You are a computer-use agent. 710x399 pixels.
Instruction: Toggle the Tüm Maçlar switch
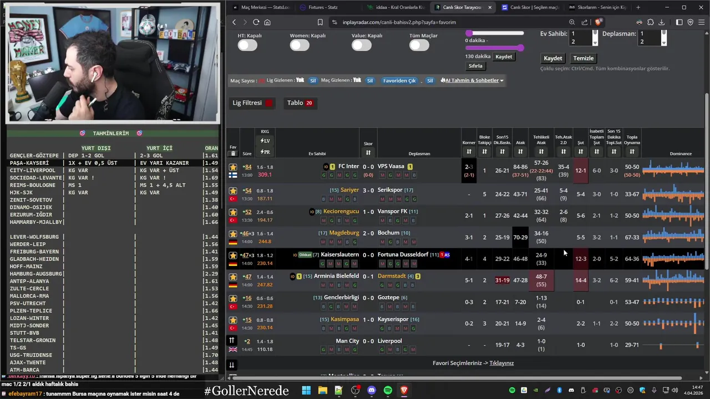419,45
